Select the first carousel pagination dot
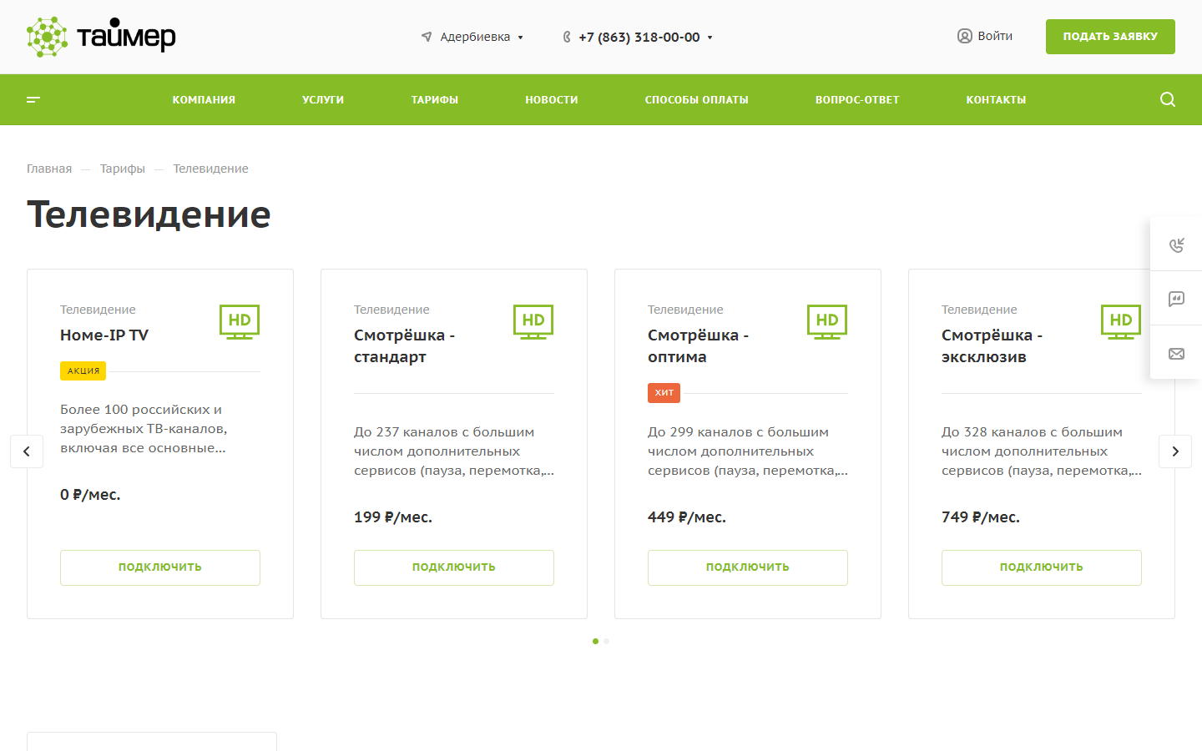This screenshot has height=751, width=1202. pos(595,641)
